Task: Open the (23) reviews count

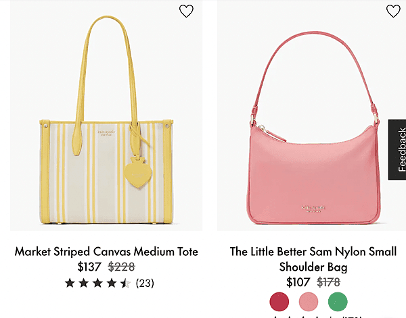Action: [145, 283]
